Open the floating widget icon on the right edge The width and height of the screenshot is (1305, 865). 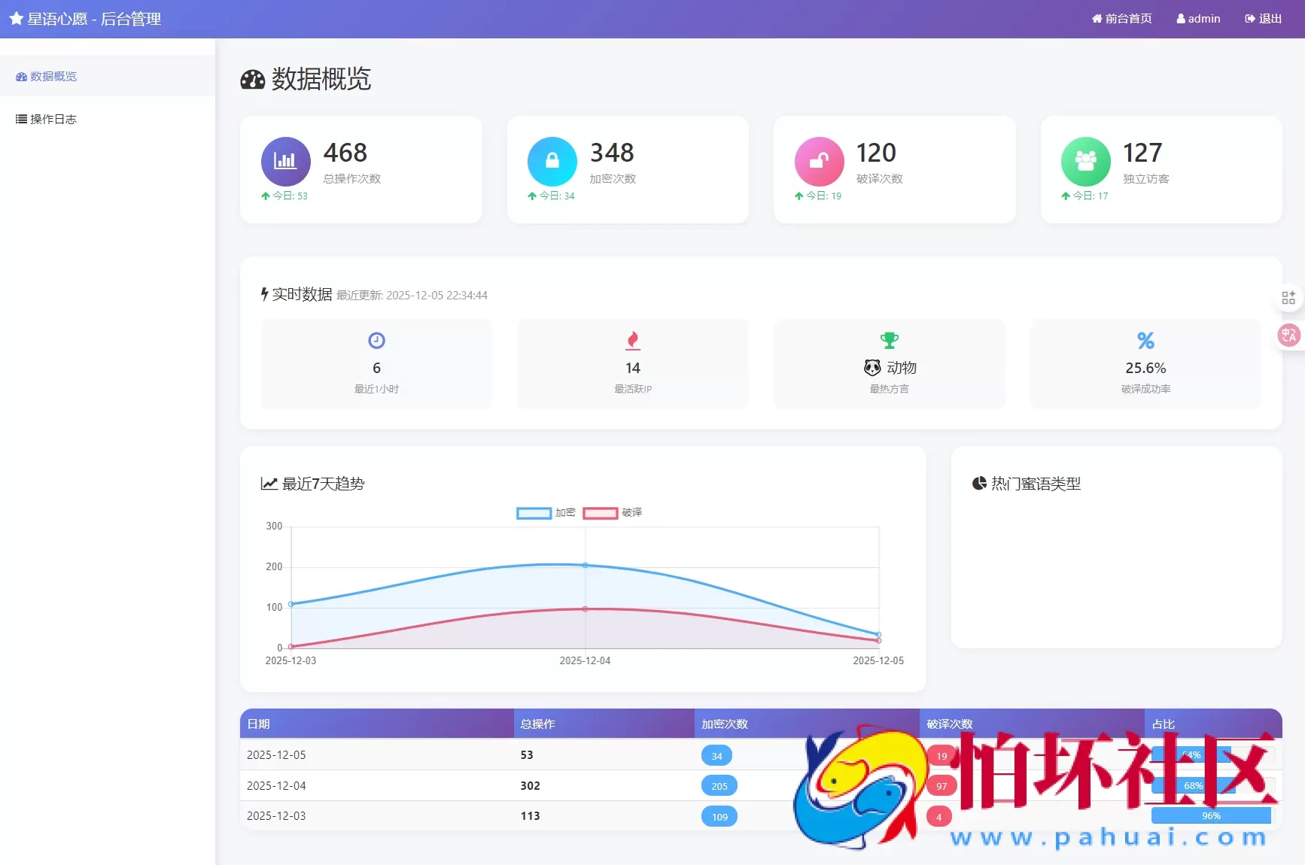[x=1288, y=297]
